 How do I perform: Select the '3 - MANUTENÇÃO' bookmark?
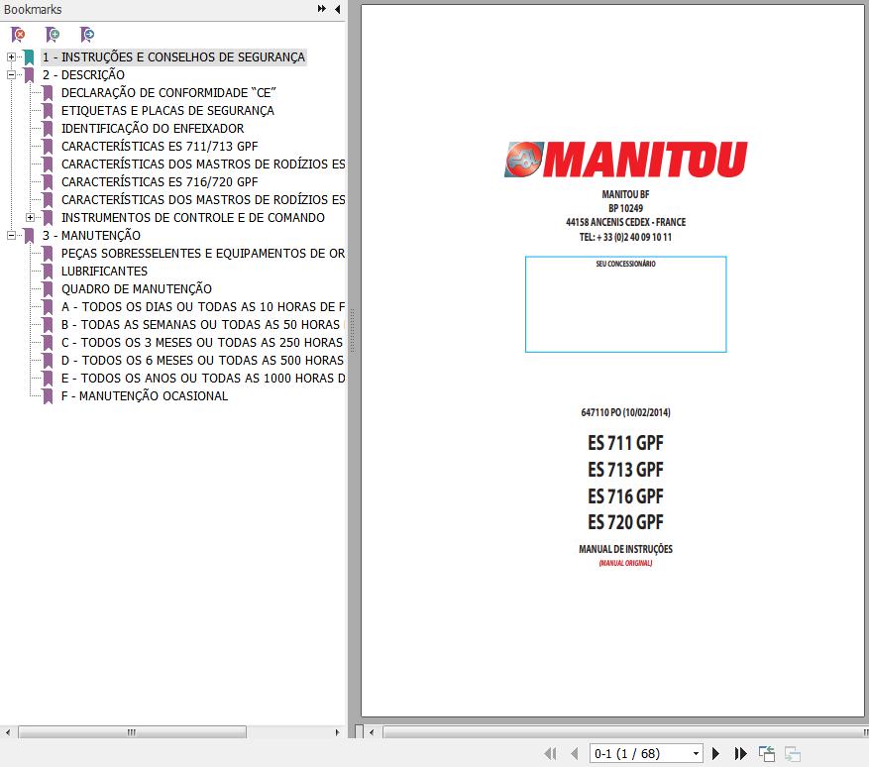pyautogui.click(x=91, y=236)
